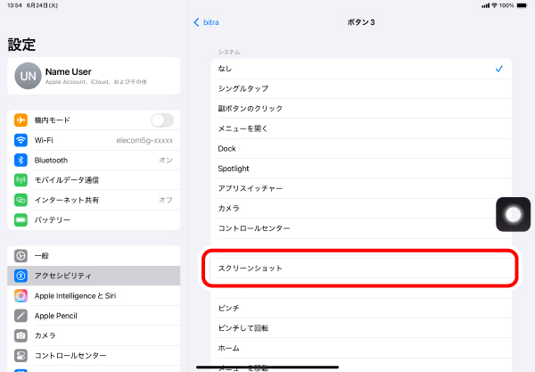This screenshot has width=535, height=372.
Task: Open Wi-Fi settings via its icon
Action: [x=21, y=140]
